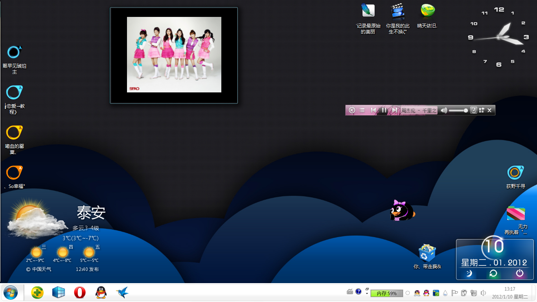Screen dimensions: 537x302
Task: Click the blue 'e' browser tray icon
Action: [436, 293]
